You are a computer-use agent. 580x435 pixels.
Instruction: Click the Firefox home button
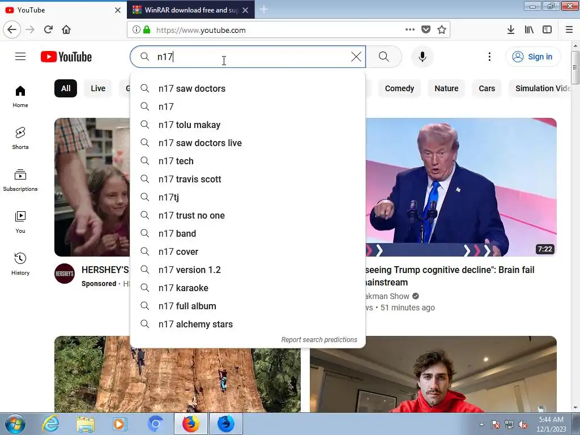[66, 29]
